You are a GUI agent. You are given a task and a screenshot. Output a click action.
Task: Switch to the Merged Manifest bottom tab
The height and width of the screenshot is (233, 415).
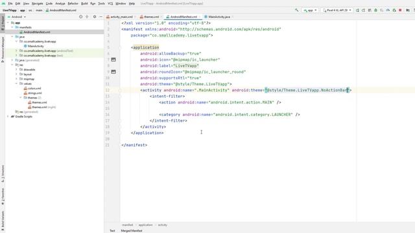[x=132, y=230]
